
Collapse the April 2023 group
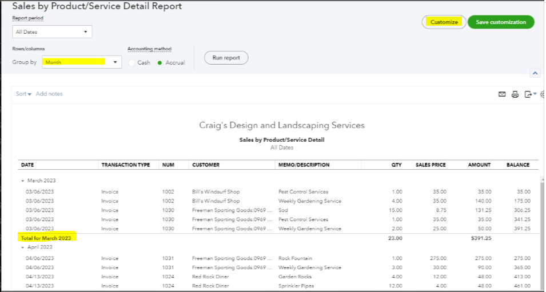pos(23,247)
